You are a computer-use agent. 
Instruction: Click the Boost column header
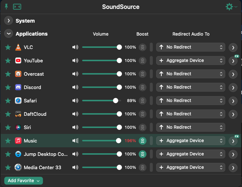click(x=142, y=34)
